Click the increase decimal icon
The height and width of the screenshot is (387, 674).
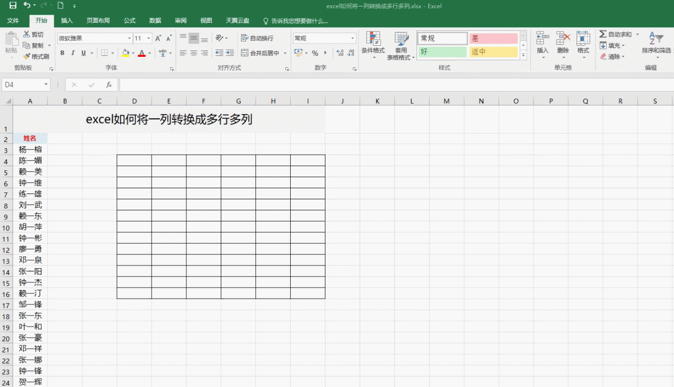pos(340,53)
